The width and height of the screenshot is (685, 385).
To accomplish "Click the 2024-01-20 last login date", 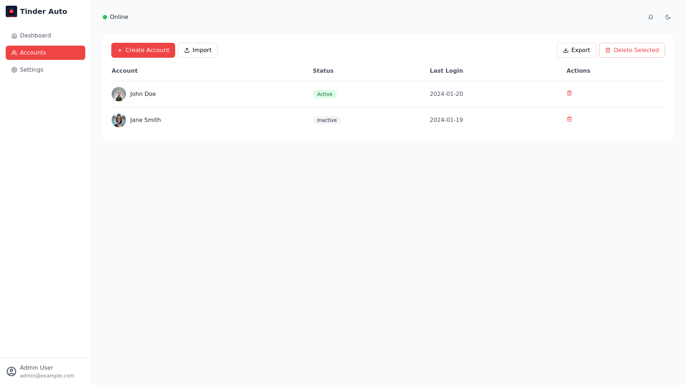I will [x=446, y=94].
